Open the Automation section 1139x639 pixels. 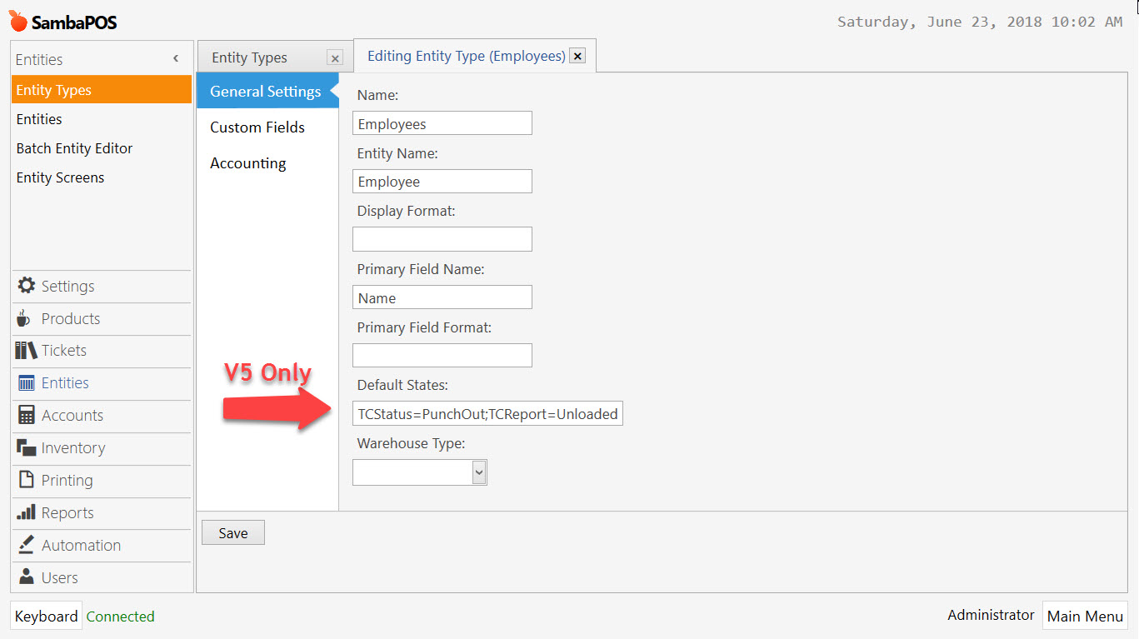coord(80,545)
